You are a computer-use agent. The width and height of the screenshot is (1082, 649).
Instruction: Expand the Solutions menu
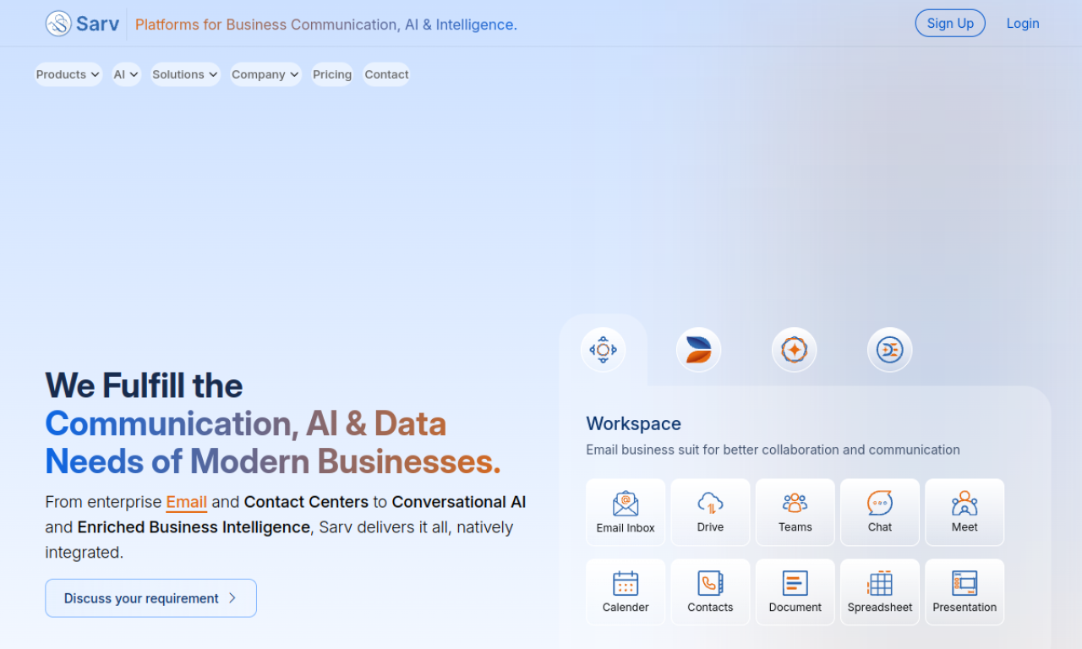(185, 74)
